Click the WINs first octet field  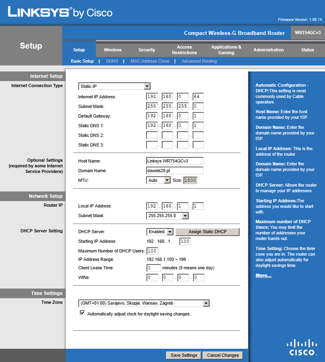(x=152, y=277)
